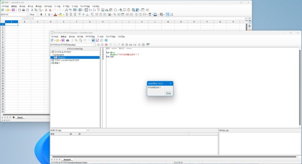Open the library selector dropdown showing Standard
The height and width of the screenshot is (164, 302).
[x=94, y=45]
